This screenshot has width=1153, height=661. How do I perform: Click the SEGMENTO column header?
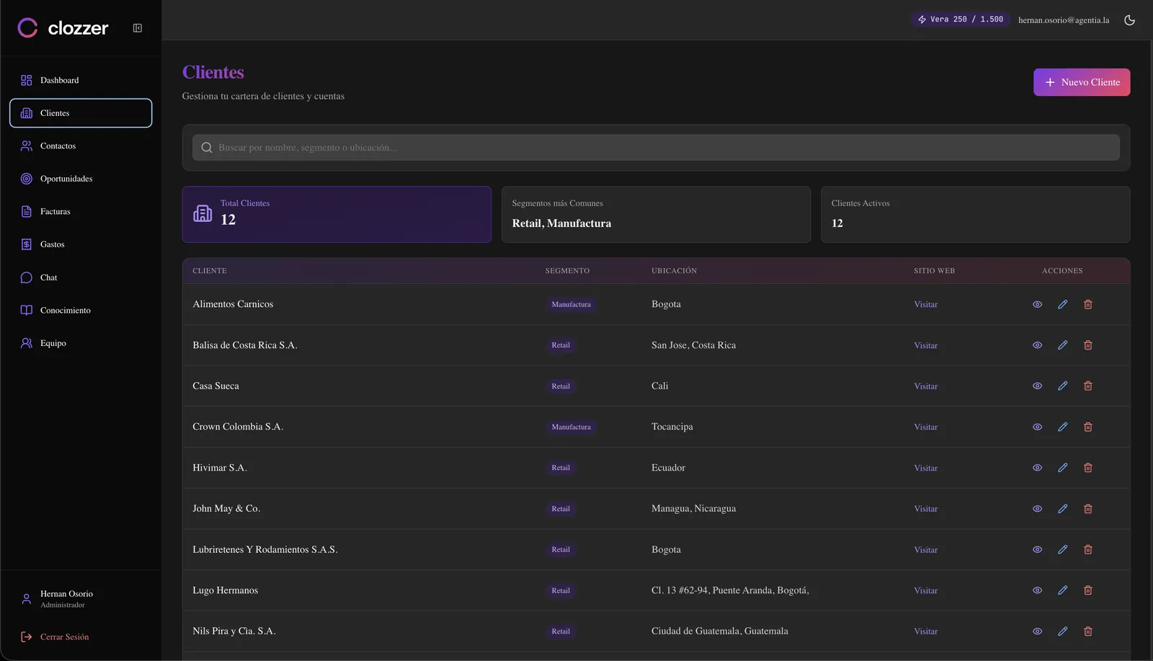[567, 271]
